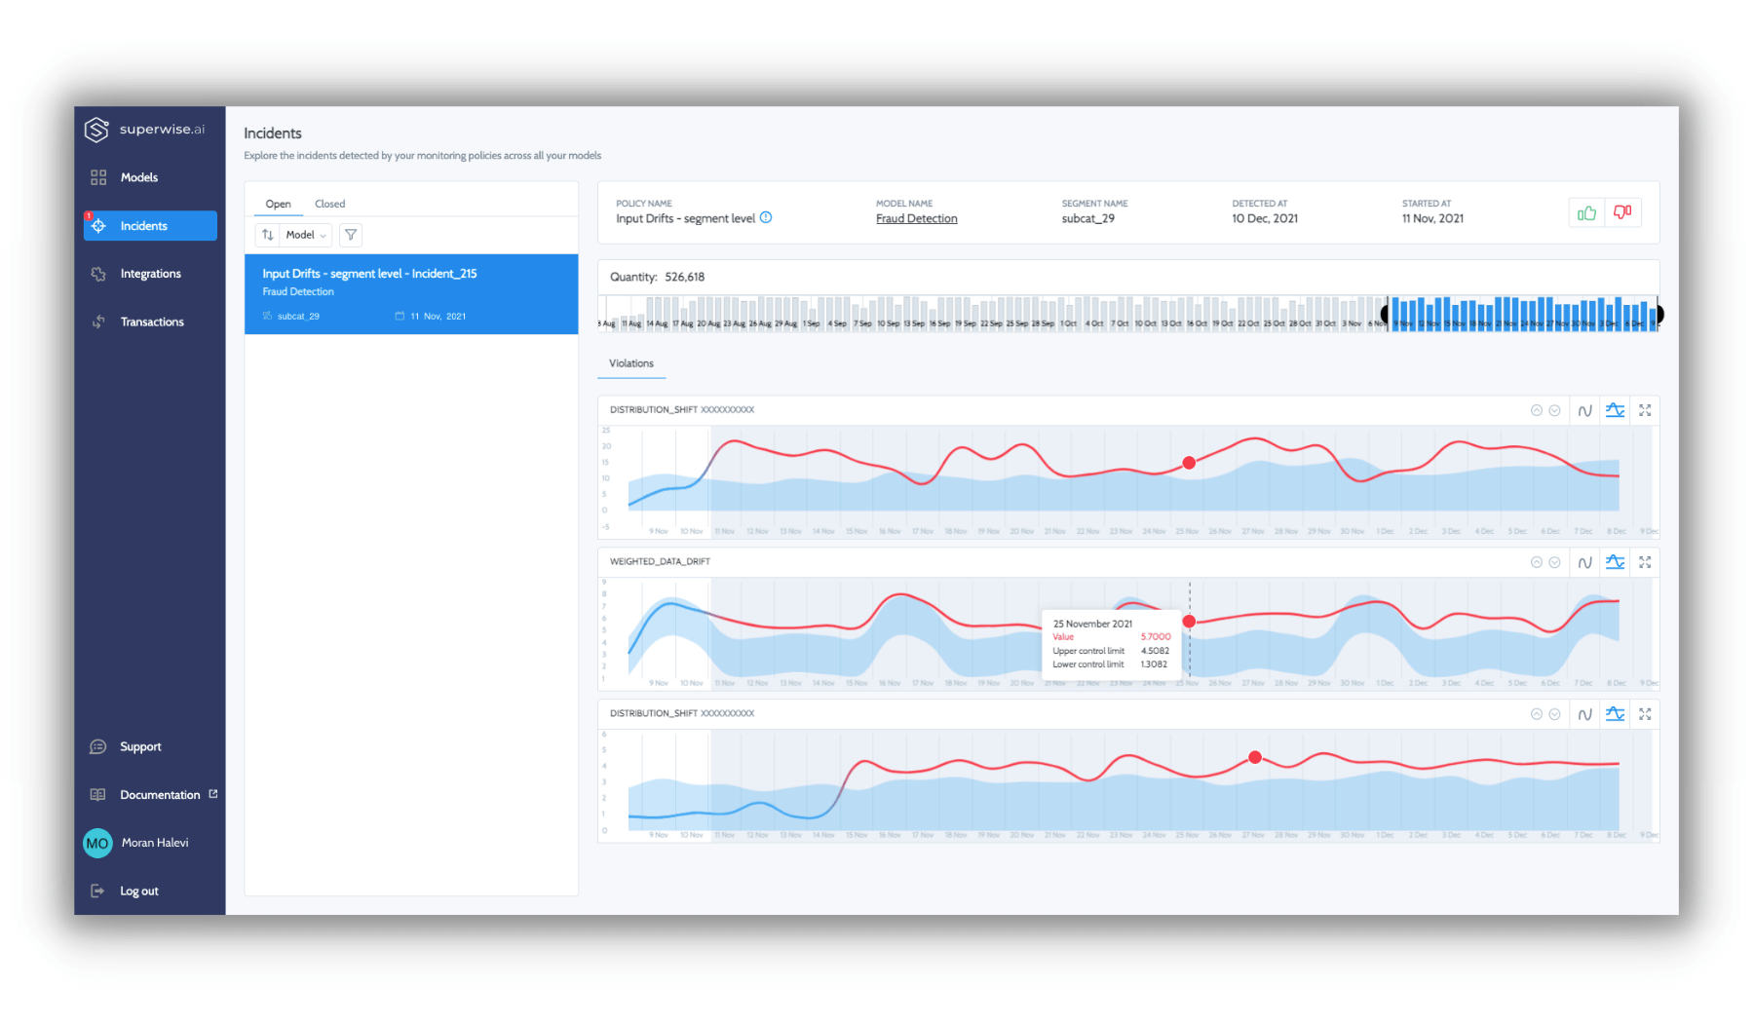Switch to the Closed incidents tab
The height and width of the screenshot is (1023, 1754).
(x=329, y=203)
